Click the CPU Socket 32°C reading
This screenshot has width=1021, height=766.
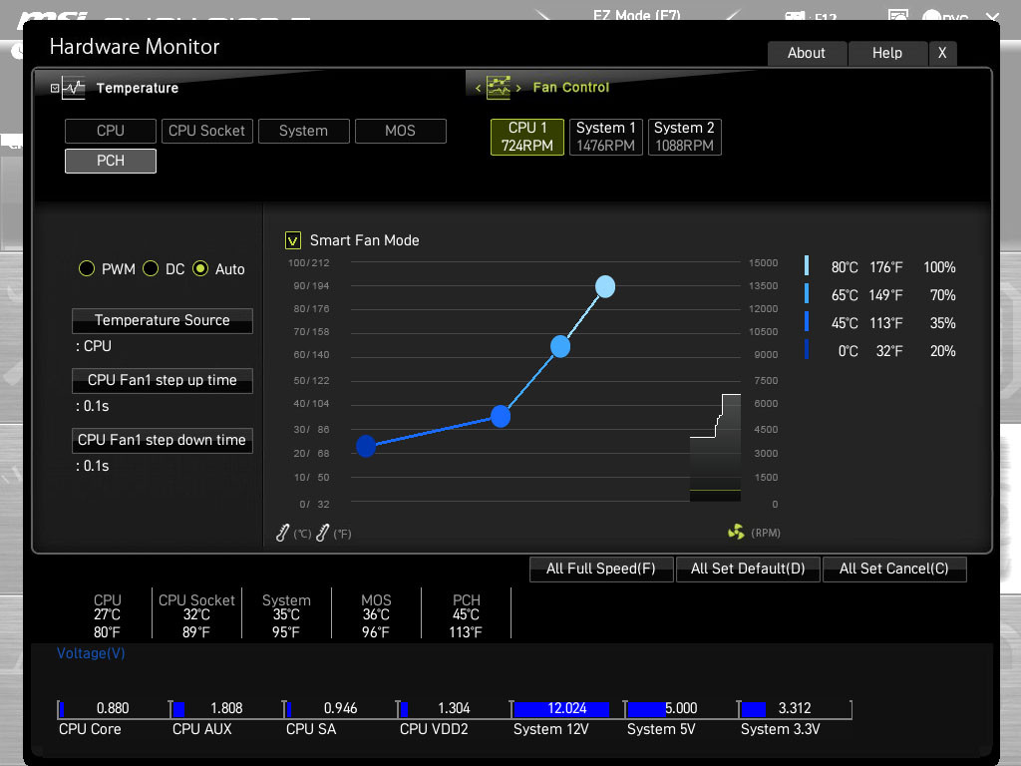[196, 614]
